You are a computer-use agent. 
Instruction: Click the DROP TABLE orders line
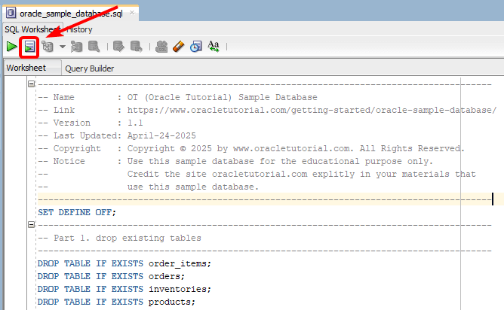point(111,276)
